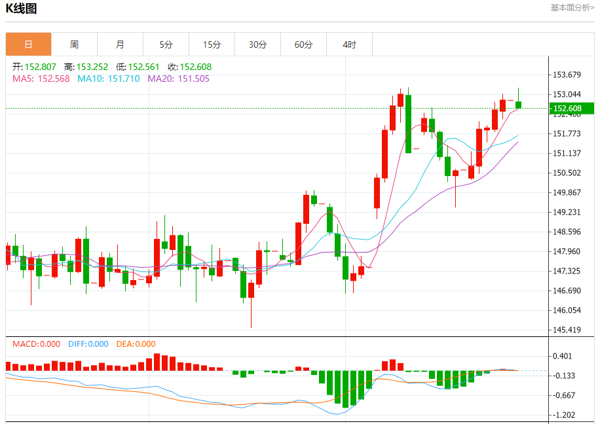Image resolution: width=598 pixels, height=424 pixels.
Task: Open the 基本面分析 link
Action: pos(572,8)
